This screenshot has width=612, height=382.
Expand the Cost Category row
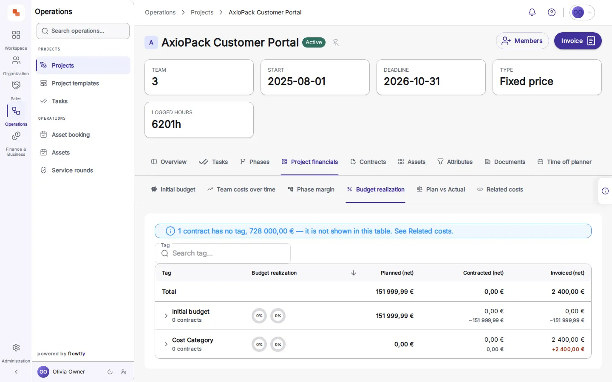(166, 344)
